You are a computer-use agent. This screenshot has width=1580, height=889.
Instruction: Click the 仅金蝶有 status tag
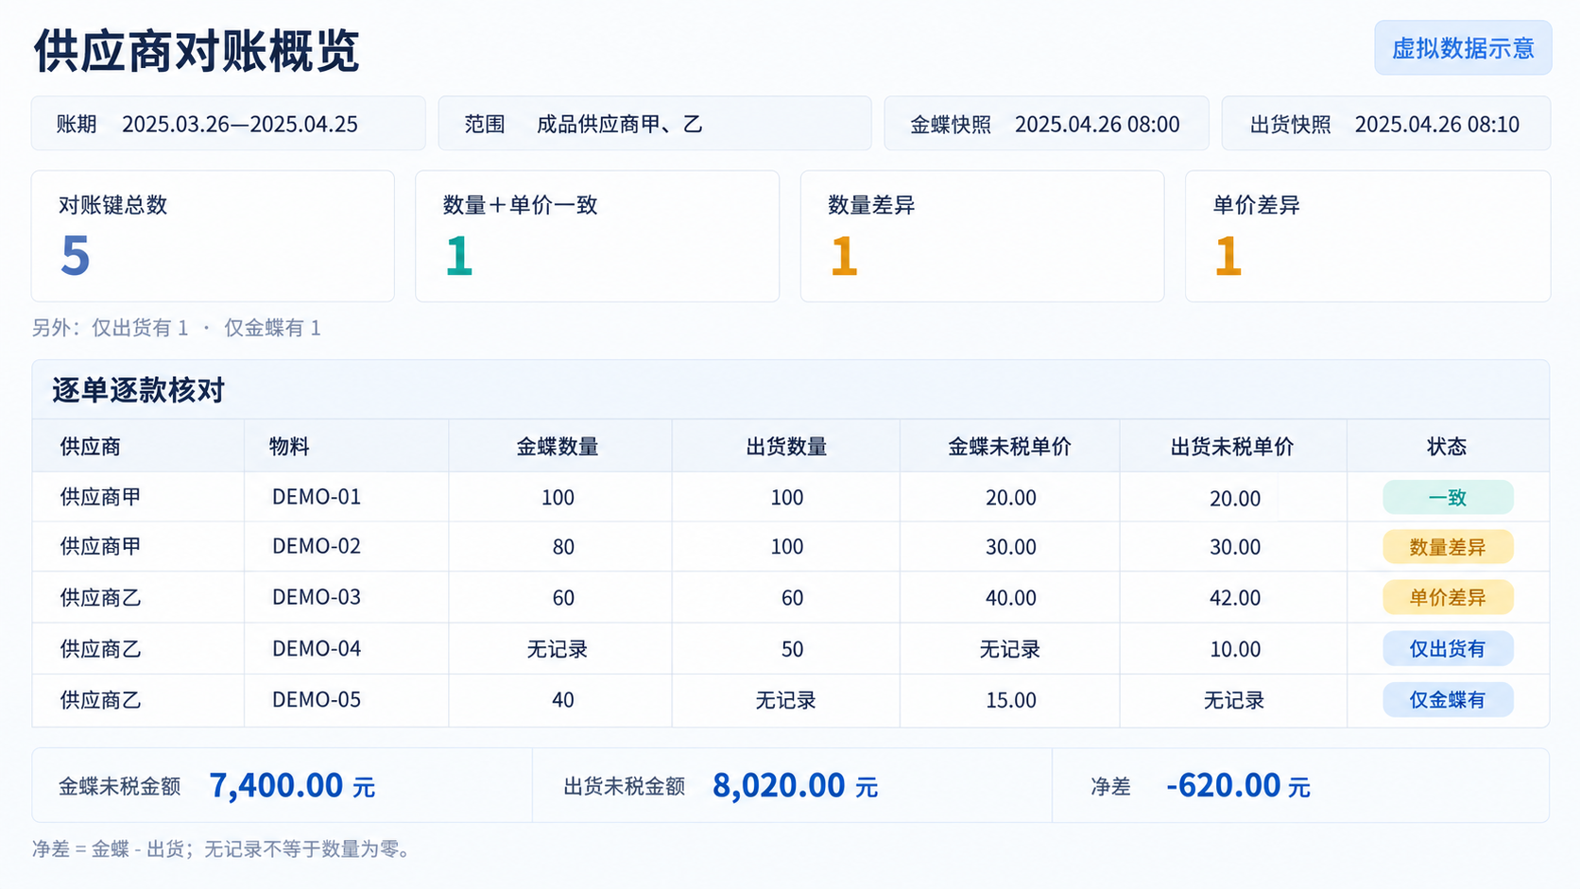click(x=1448, y=700)
